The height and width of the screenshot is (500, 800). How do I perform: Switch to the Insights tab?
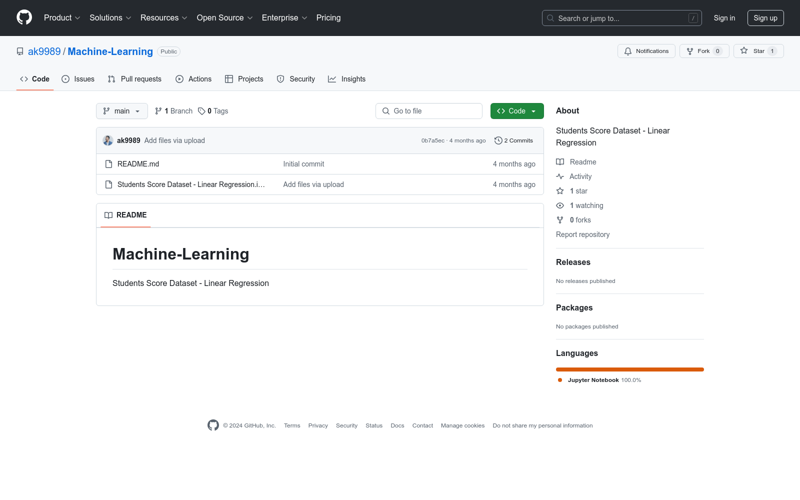(347, 79)
